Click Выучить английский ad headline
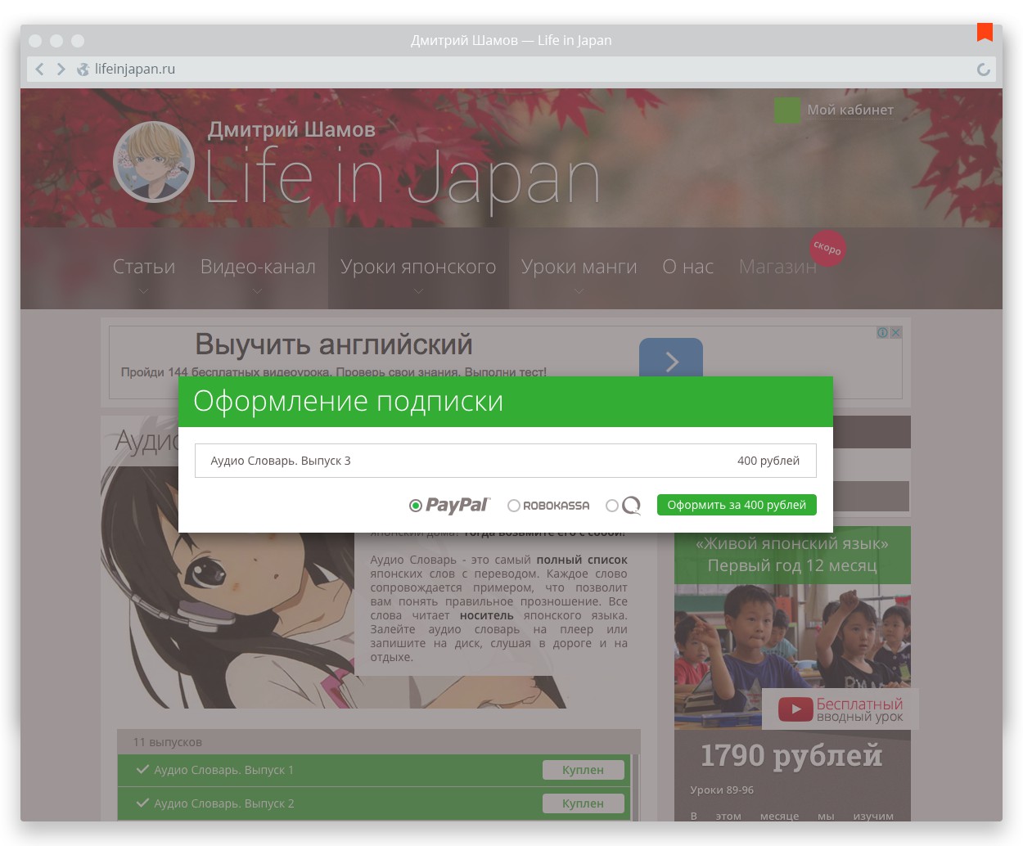 tap(334, 344)
